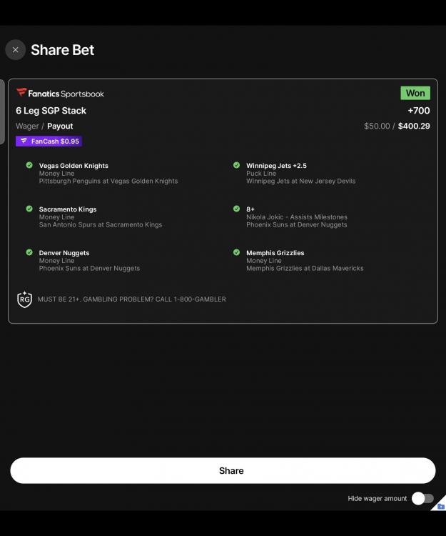Click green checkmark beside Winnipeg Jets +2.5
Viewport: 446px width, 536px height.
[236, 165]
